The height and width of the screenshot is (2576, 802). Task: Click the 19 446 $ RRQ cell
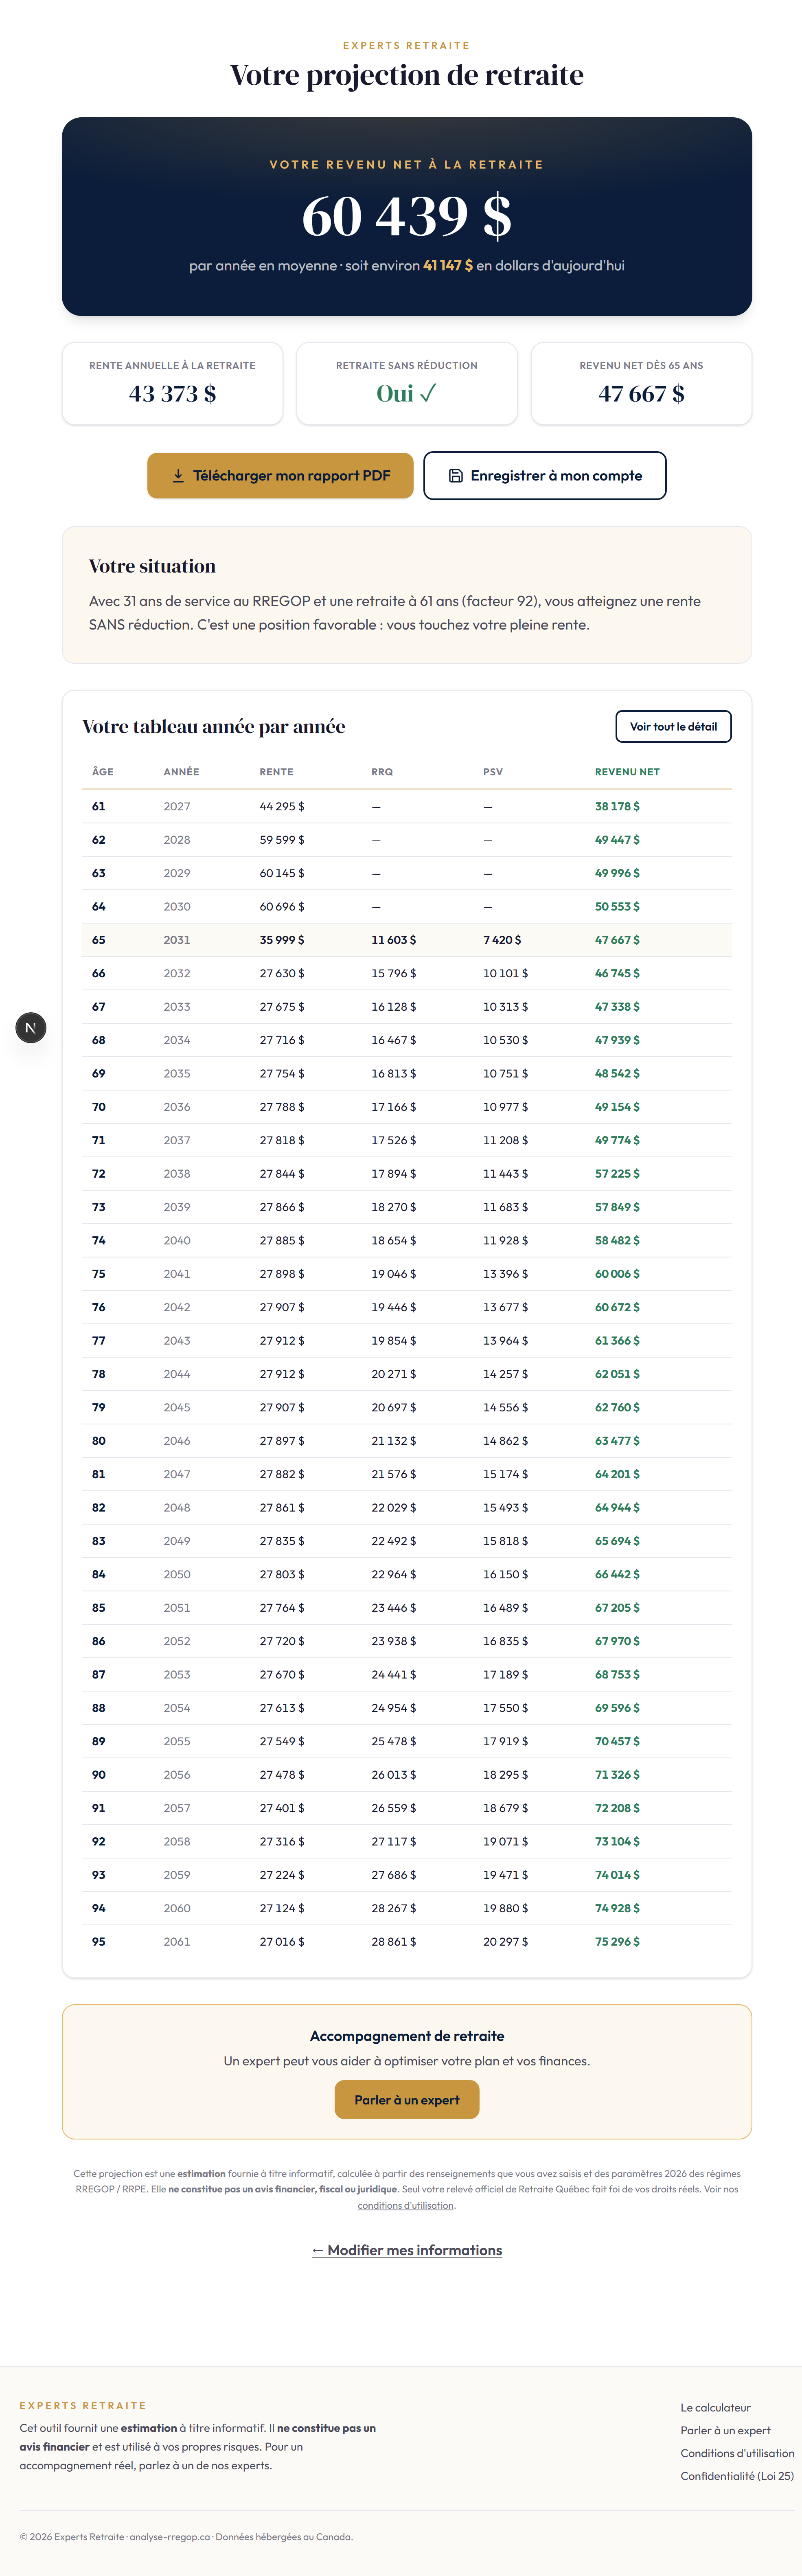394,1307
